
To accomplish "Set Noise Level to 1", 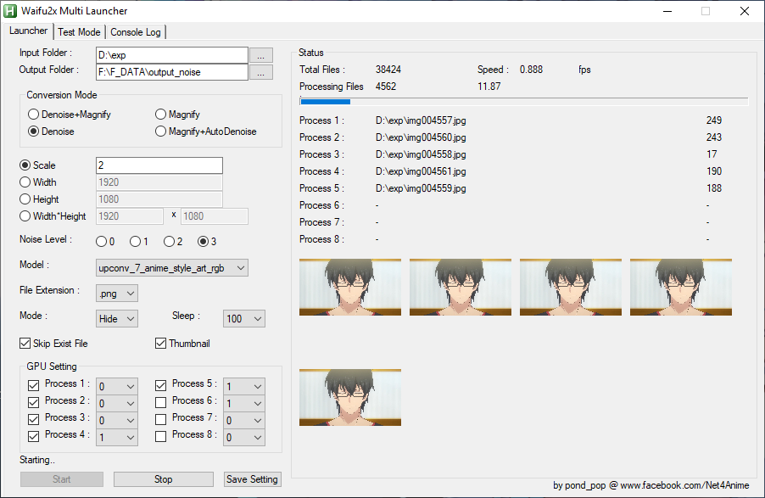I will point(136,242).
